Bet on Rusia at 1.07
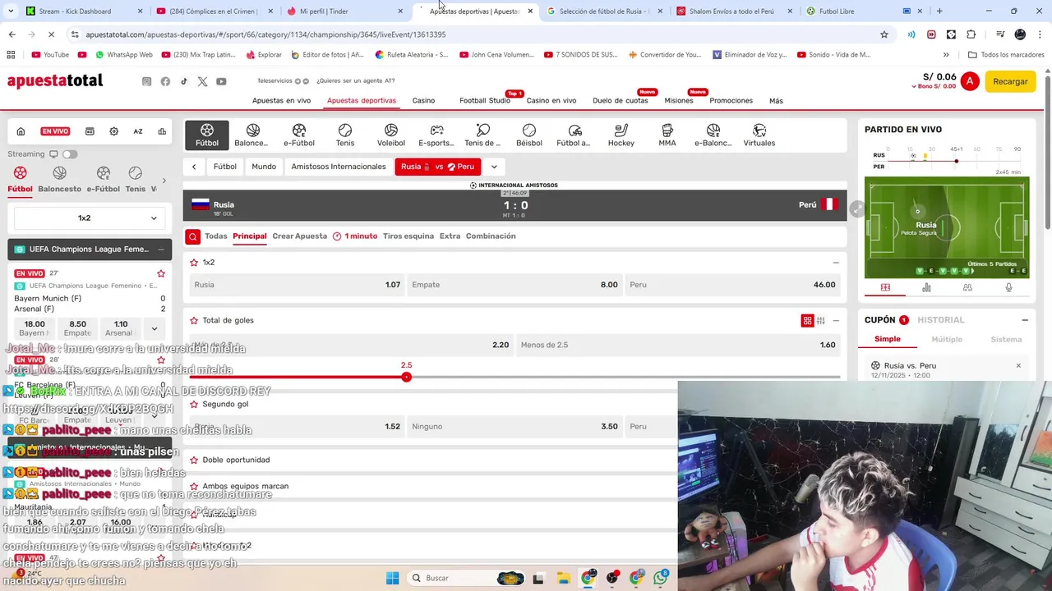Image resolution: width=1052 pixels, height=591 pixels. (297, 285)
